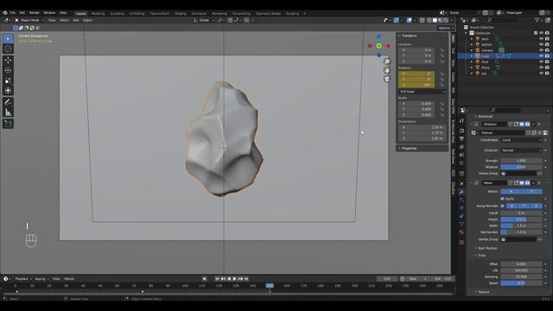This screenshot has height=311, width=553.
Task: Expand the Start Position panel
Action: 486,248
